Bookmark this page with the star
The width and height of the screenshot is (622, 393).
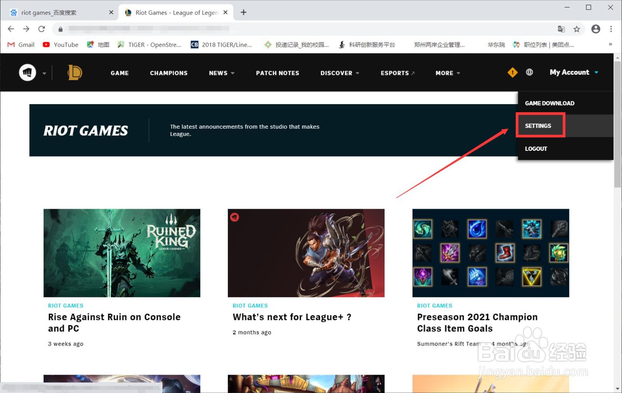(577, 29)
